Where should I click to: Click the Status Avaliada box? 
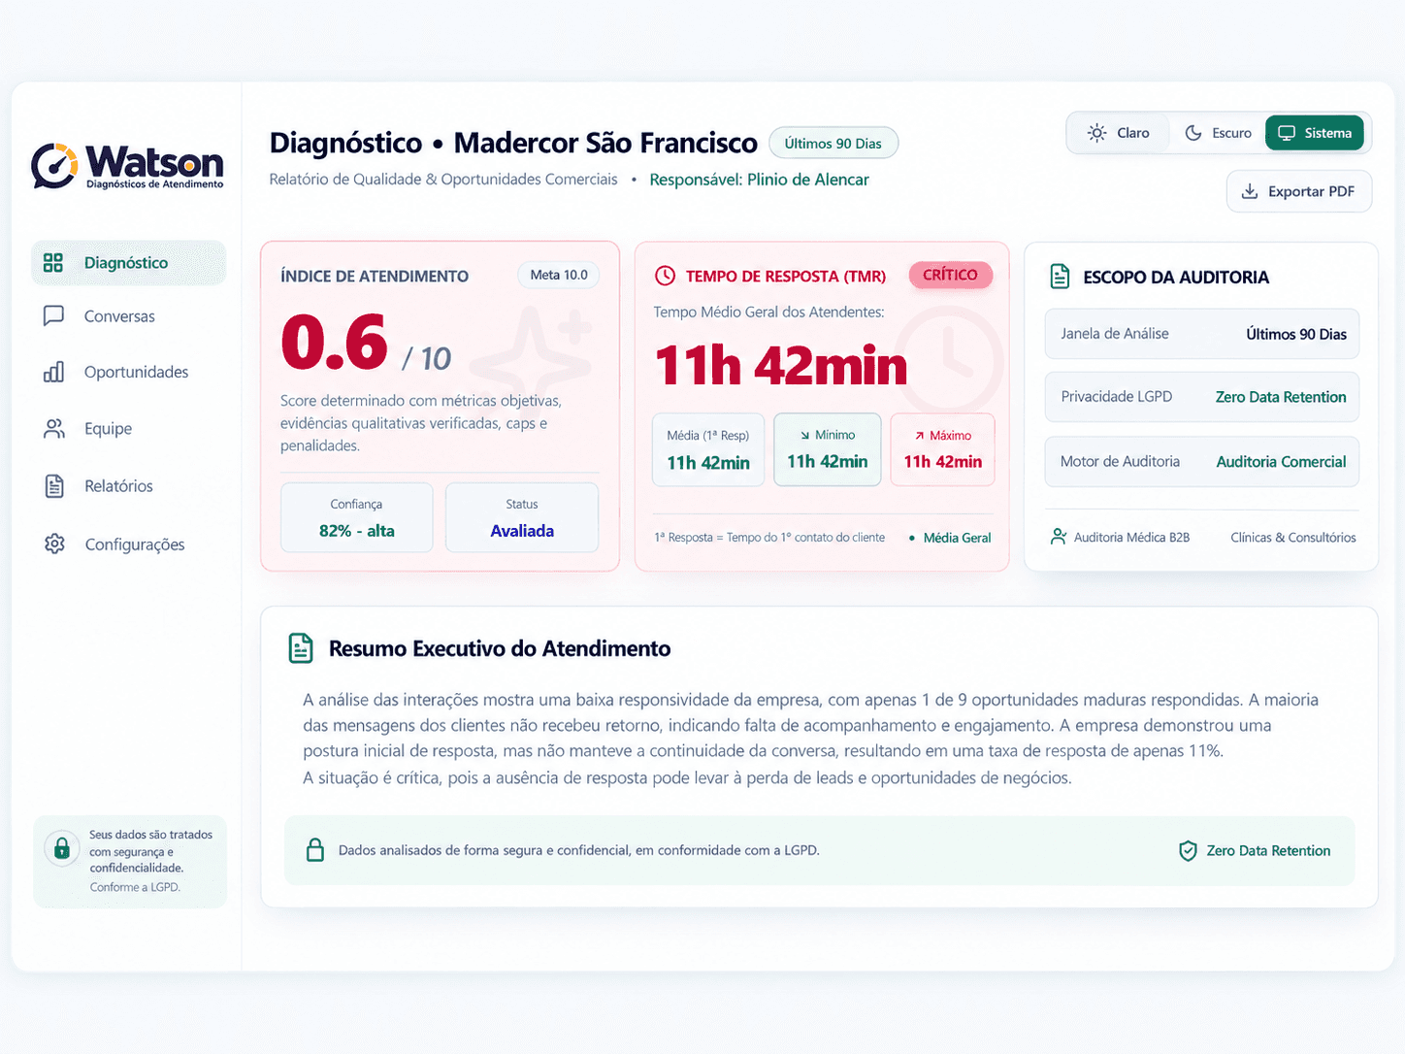point(522,517)
